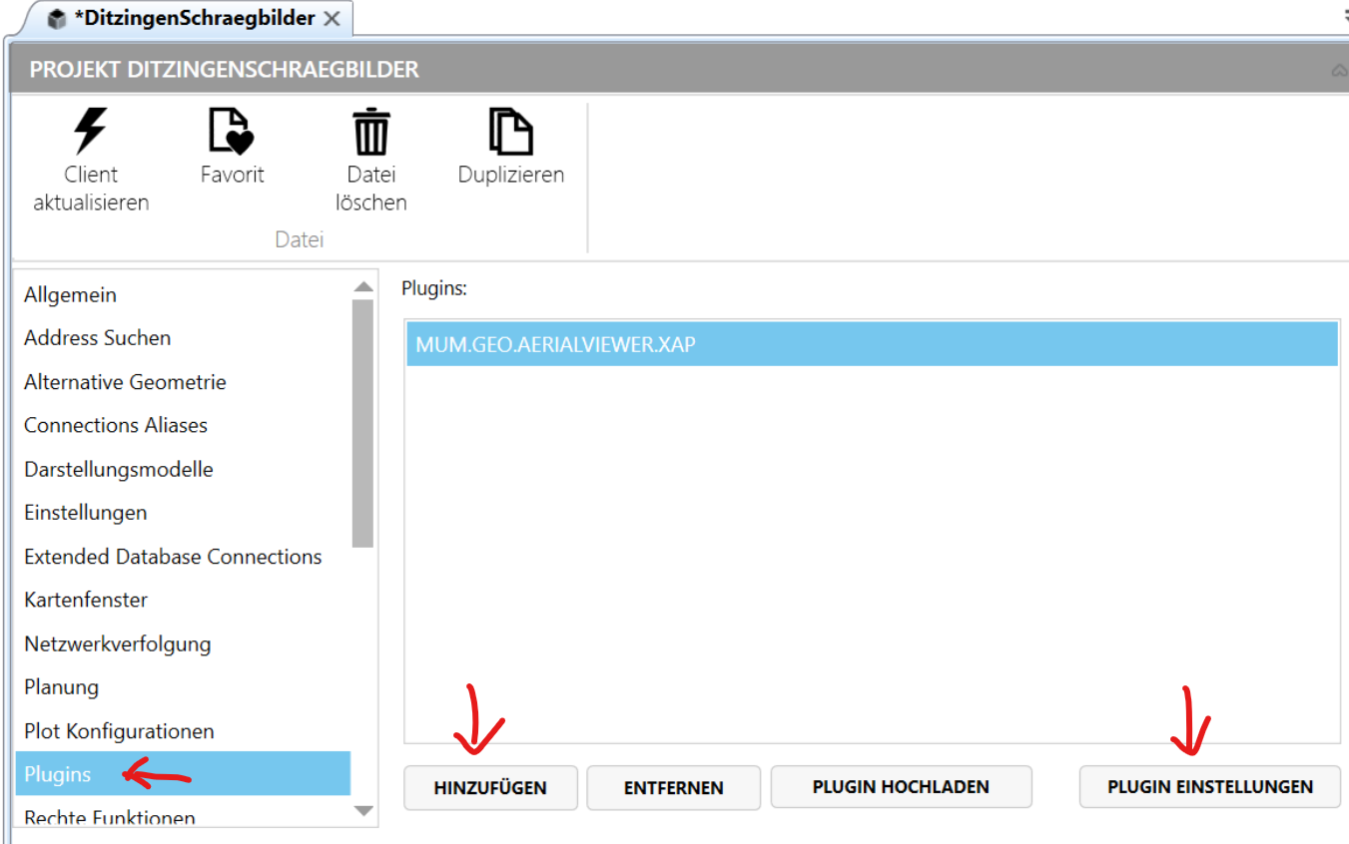Click the cube icon on DitzingenSchraegbilder tab
The image size is (1349, 844).
point(57,19)
